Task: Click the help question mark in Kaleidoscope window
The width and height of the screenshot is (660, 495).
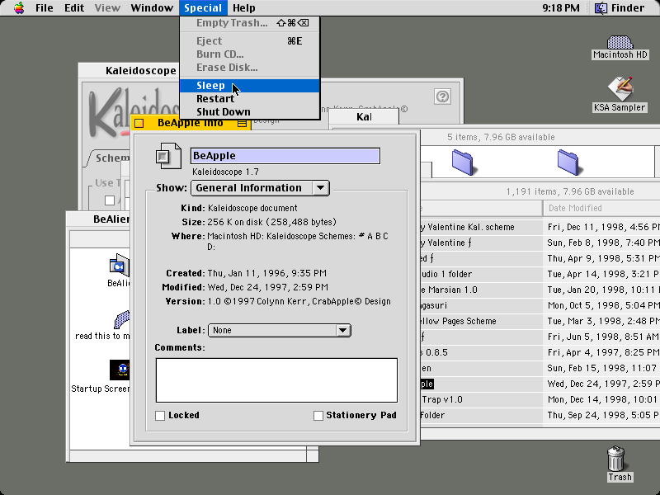Action: tap(442, 97)
